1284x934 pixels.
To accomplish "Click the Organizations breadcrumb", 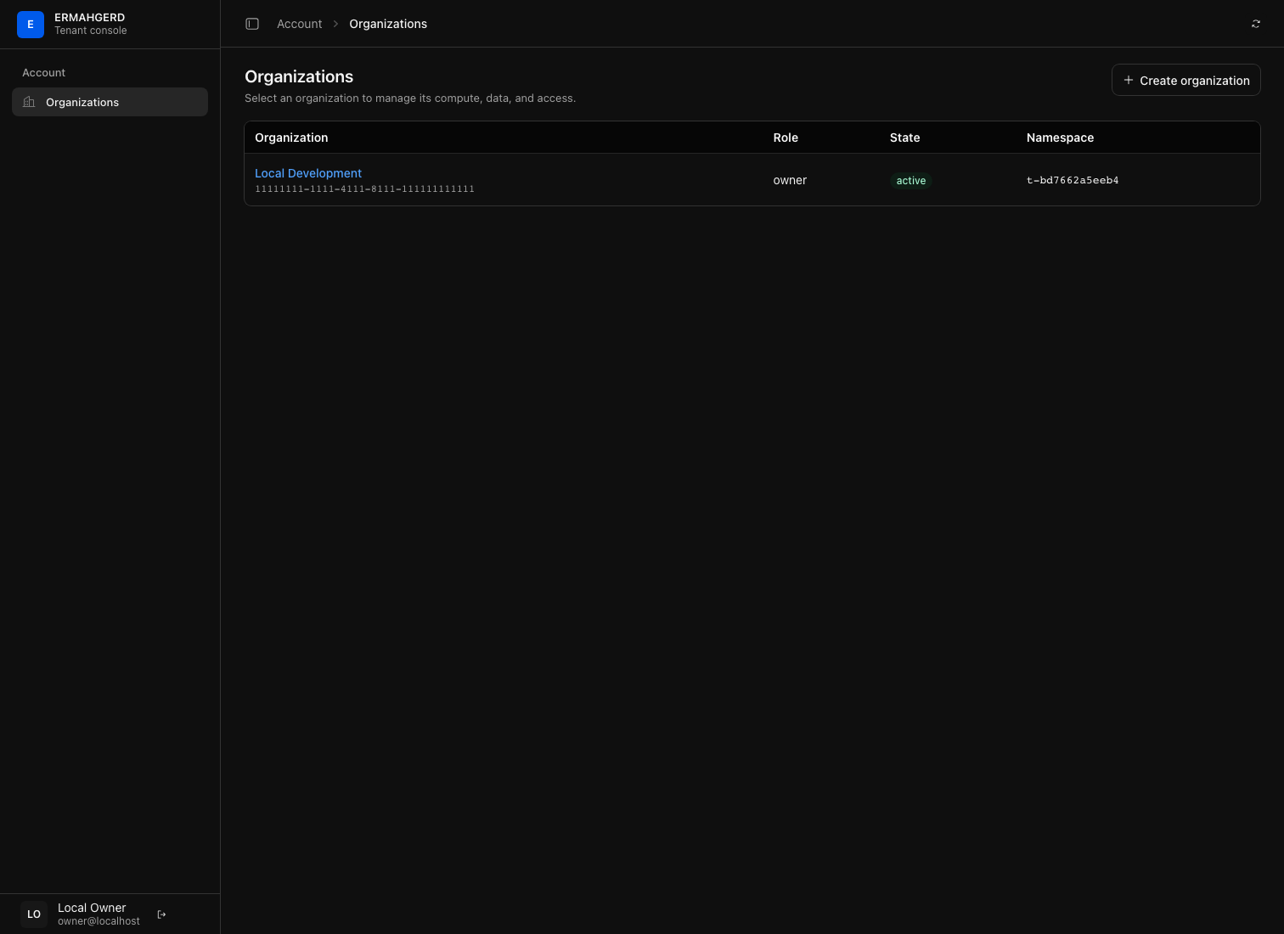I will 388,24.
